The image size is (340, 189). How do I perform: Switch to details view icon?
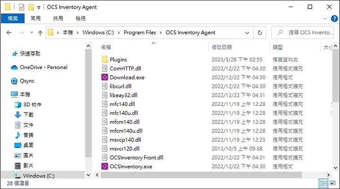pos(323,183)
